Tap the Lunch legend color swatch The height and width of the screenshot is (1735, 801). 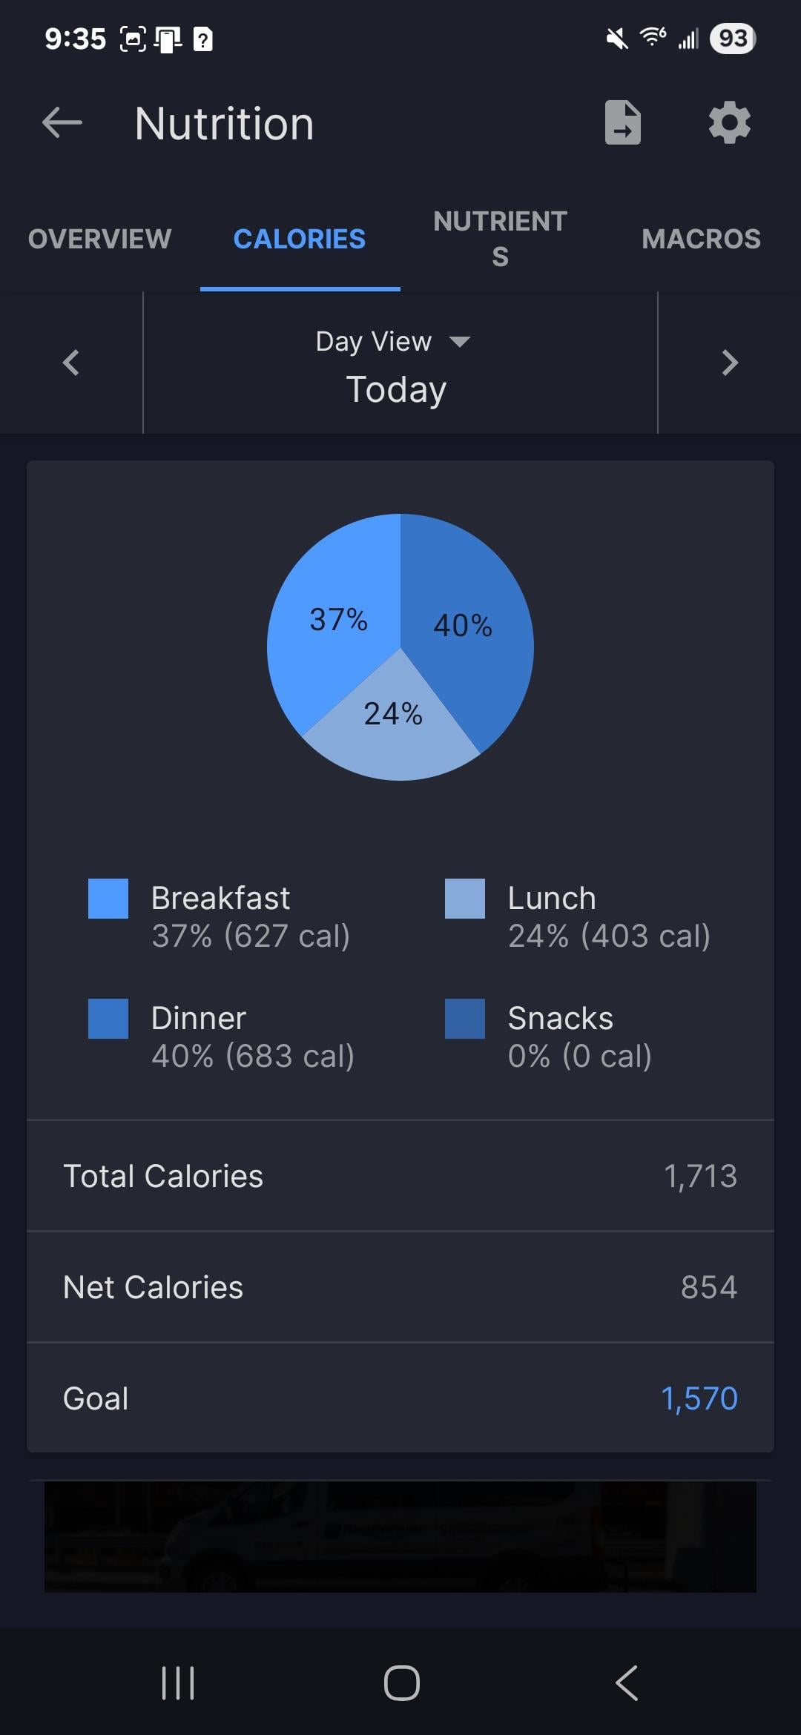pyautogui.click(x=465, y=899)
